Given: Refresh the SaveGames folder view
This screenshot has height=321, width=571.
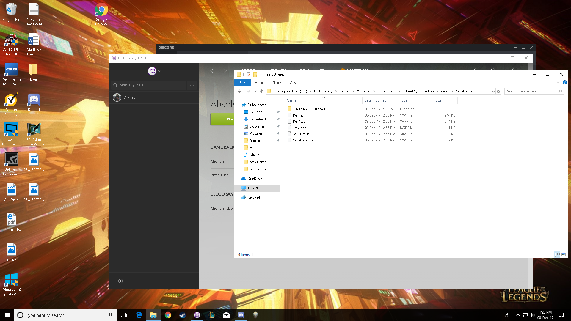Looking at the screenshot, I should (498, 91).
